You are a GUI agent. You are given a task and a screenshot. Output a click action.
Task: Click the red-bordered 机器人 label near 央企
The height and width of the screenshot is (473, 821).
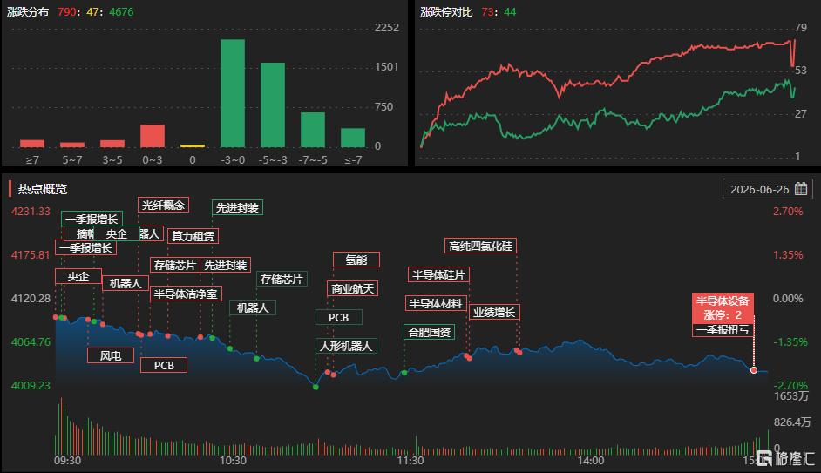pos(126,283)
